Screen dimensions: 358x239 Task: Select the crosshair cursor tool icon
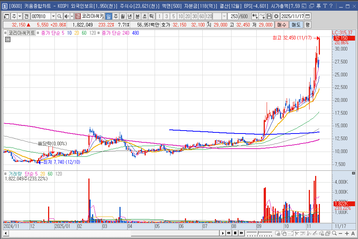pos(297,233)
